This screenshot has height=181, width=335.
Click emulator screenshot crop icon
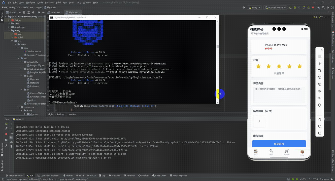coord(320,70)
